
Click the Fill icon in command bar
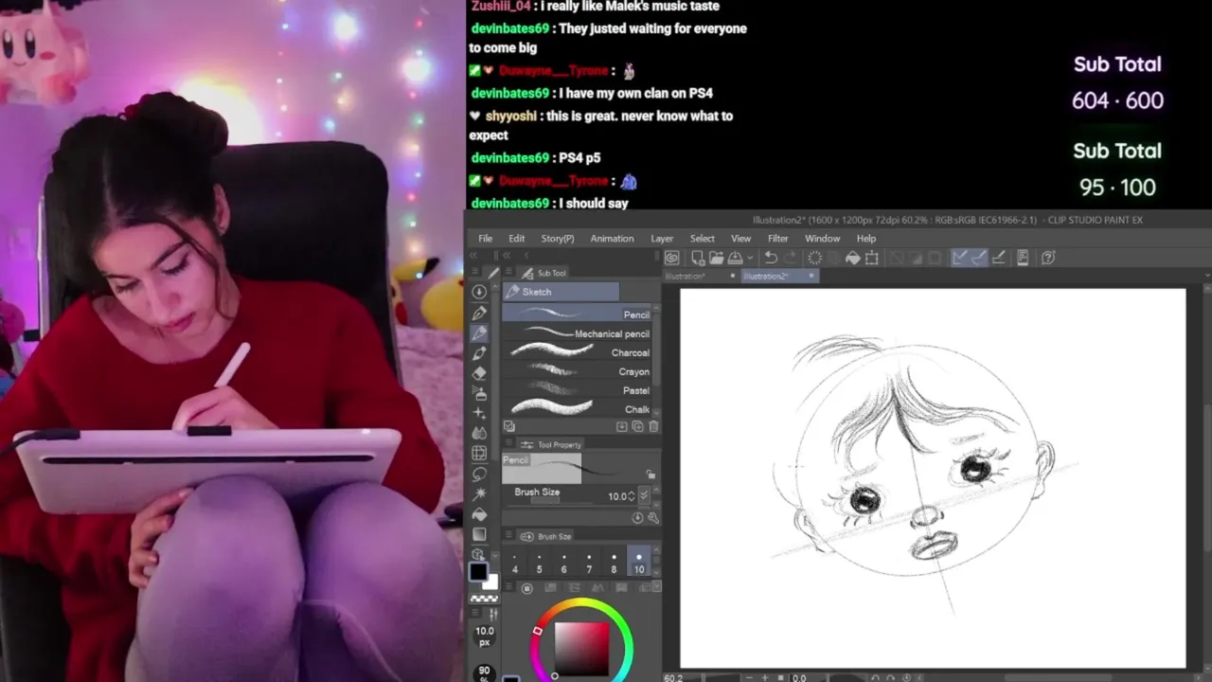pyautogui.click(x=852, y=258)
